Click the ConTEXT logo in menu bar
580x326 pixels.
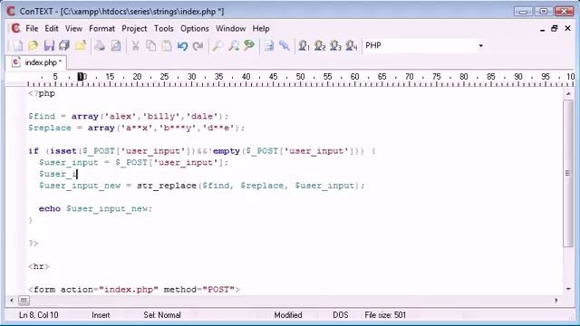tap(15, 28)
